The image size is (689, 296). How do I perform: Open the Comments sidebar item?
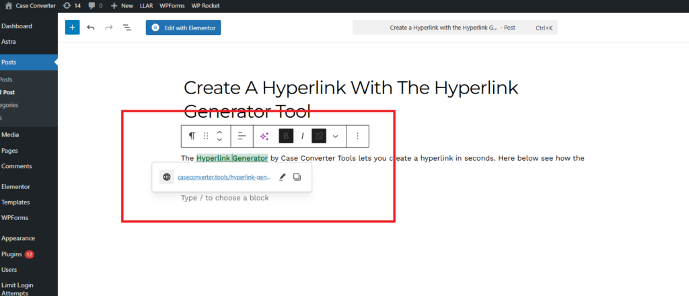pyautogui.click(x=17, y=166)
